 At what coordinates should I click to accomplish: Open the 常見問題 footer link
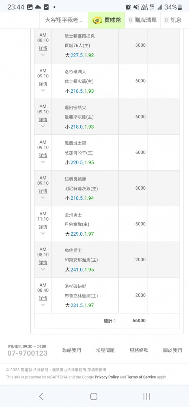click(105, 350)
